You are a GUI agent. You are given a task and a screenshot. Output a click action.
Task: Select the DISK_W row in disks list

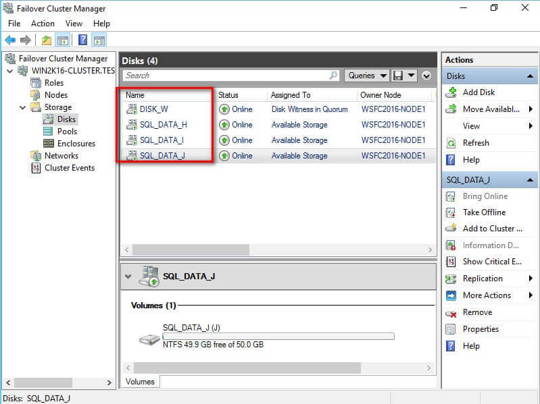coord(153,109)
